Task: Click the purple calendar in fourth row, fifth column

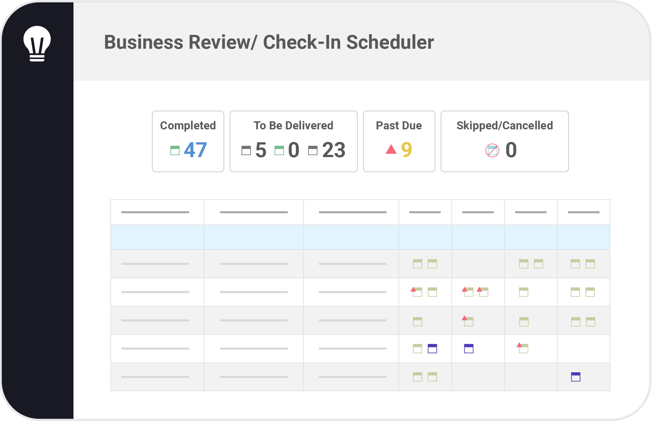Action: (x=469, y=349)
